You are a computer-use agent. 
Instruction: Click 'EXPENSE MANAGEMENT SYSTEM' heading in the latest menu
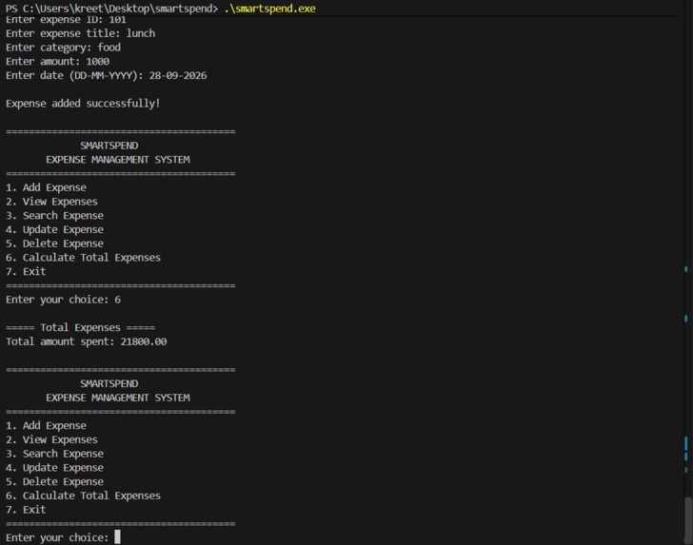pyautogui.click(x=118, y=398)
